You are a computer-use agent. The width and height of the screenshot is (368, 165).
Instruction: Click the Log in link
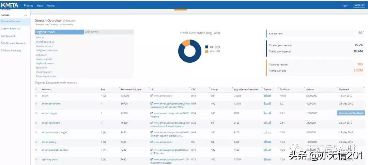point(345,5)
